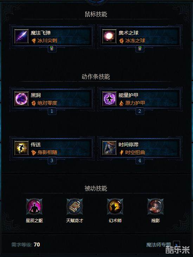Open the 魔法师专题 link

click(159, 245)
